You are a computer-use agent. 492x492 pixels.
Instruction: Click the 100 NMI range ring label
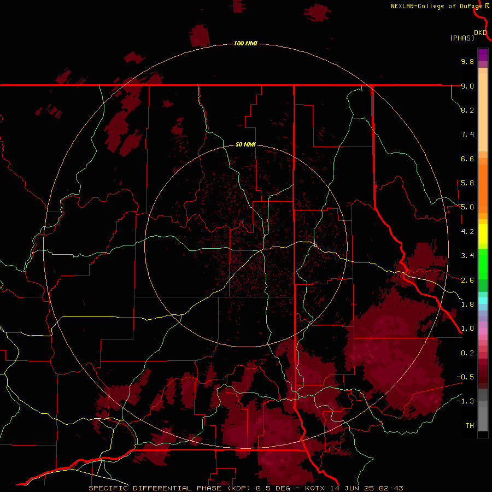click(245, 43)
